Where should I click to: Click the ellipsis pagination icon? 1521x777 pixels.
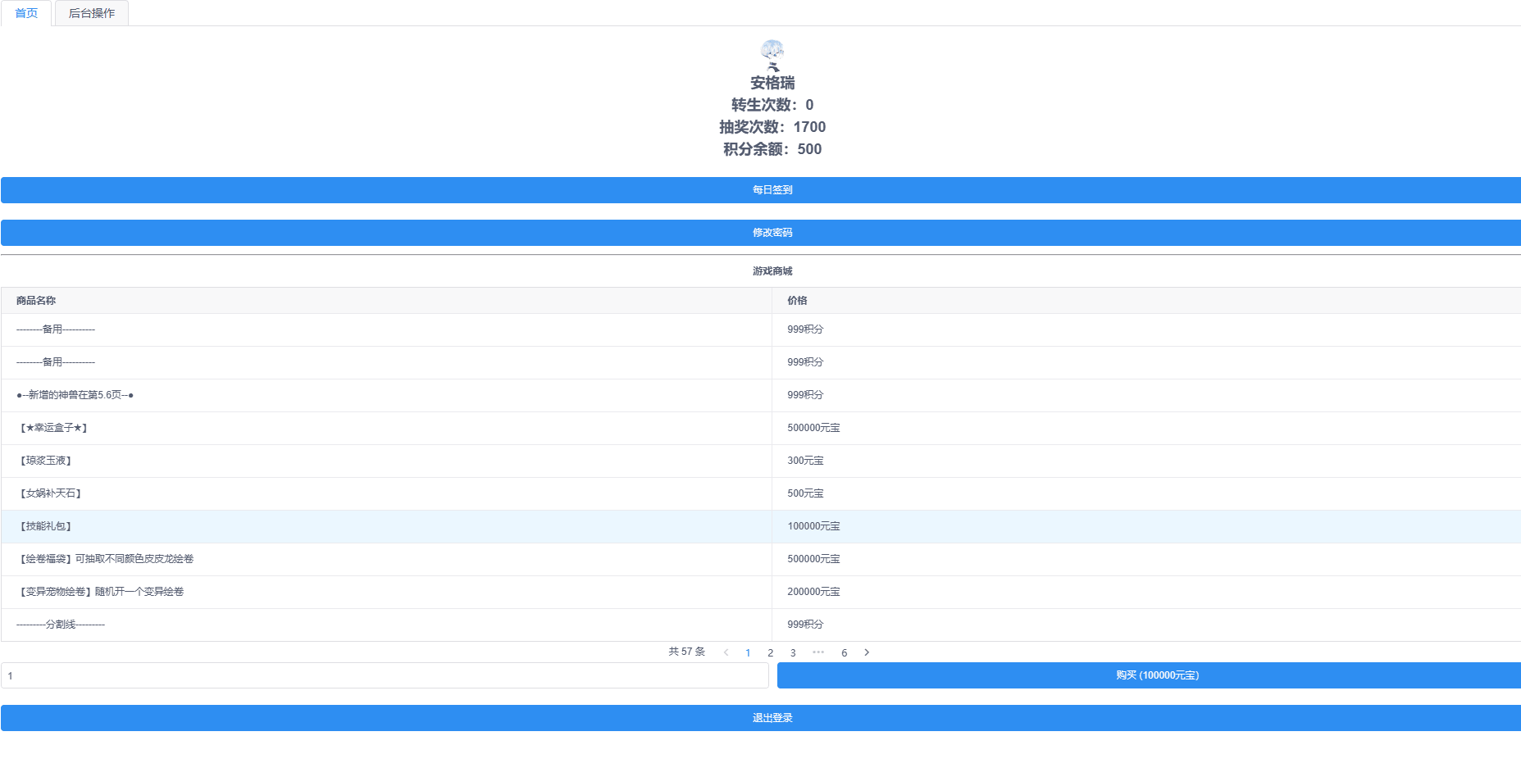pyautogui.click(x=818, y=652)
